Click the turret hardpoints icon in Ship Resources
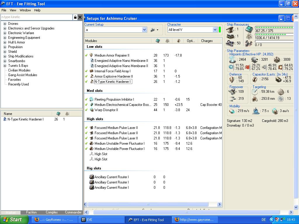The width and height of the screenshot is (299, 224). coord(230,29)
